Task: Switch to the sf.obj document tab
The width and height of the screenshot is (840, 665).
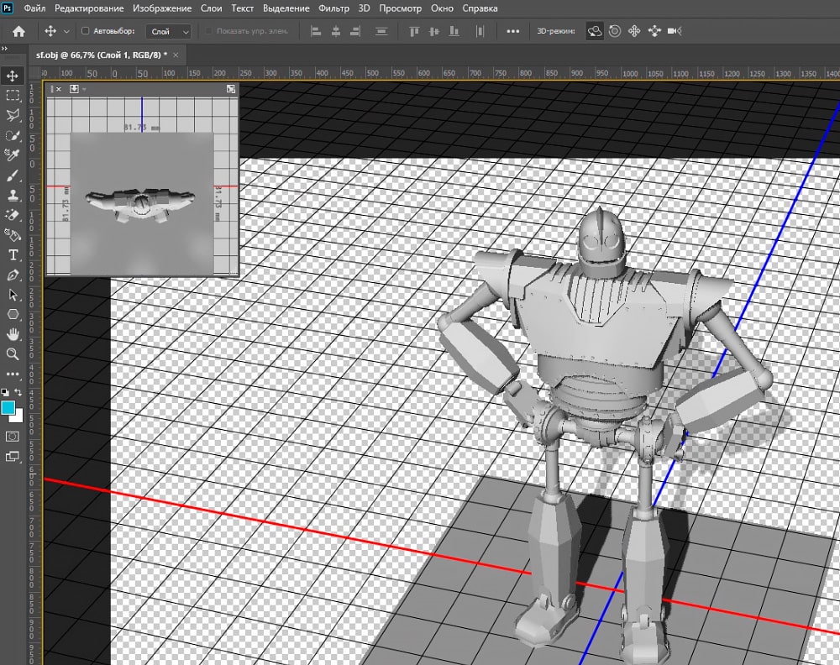Action: coord(100,54)
